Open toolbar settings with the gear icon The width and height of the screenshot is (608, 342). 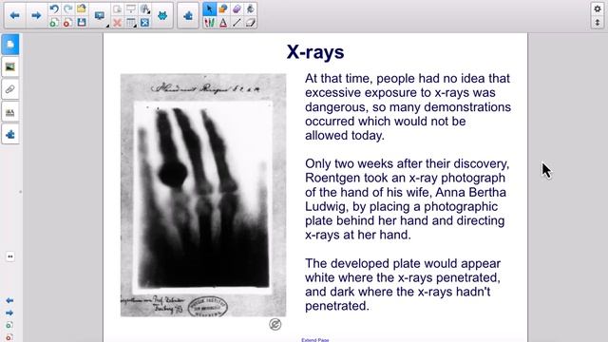tap(598, 9)
